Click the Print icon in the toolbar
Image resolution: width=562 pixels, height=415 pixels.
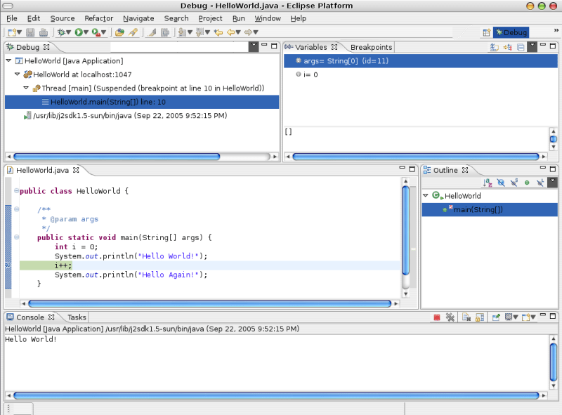click(x=43, y=32)
